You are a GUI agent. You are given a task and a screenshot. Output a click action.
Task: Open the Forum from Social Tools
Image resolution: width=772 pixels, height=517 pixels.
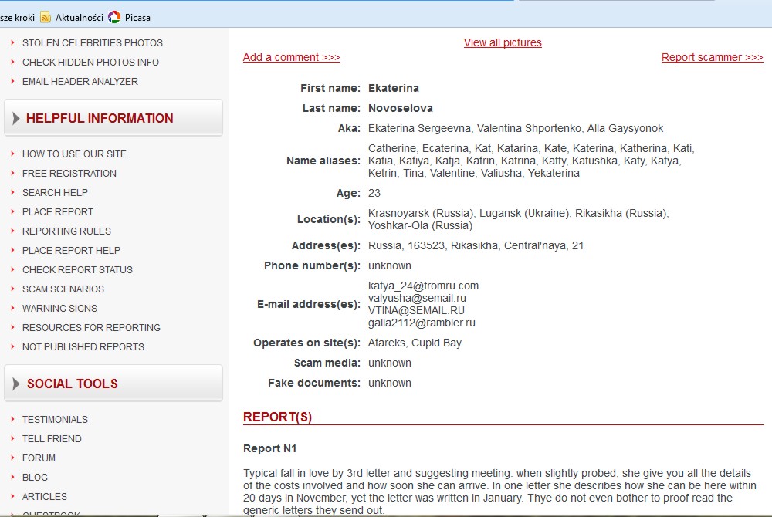(x=39, y=458)
